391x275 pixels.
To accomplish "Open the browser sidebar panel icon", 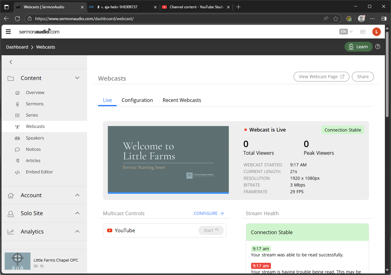I will click(x=384, y=19).
